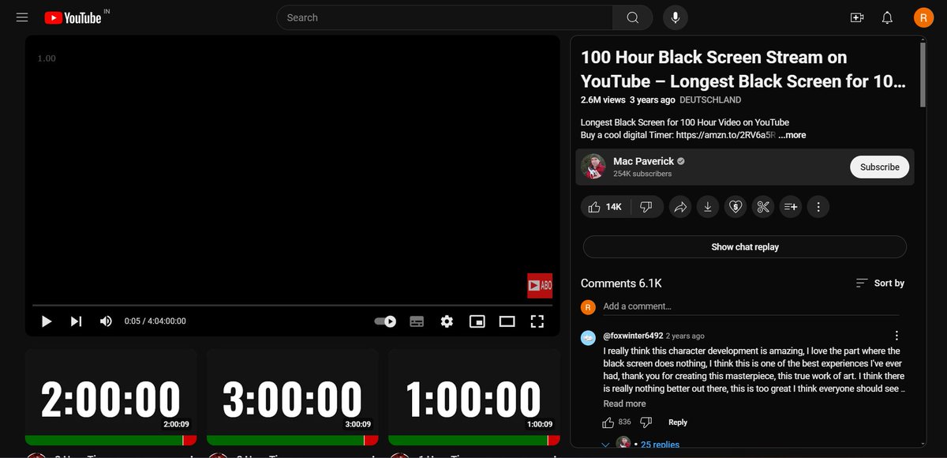The image size is (947, 458).
Task: Click the DEUTSCHLAND location text
Action: point(709,100)
